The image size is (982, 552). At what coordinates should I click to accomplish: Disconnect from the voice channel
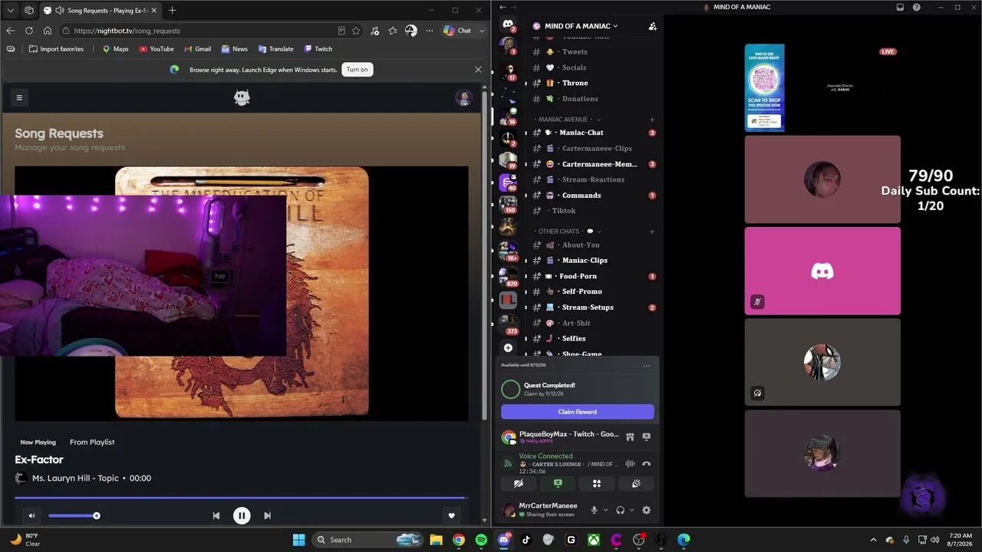(x=646, y=464)
